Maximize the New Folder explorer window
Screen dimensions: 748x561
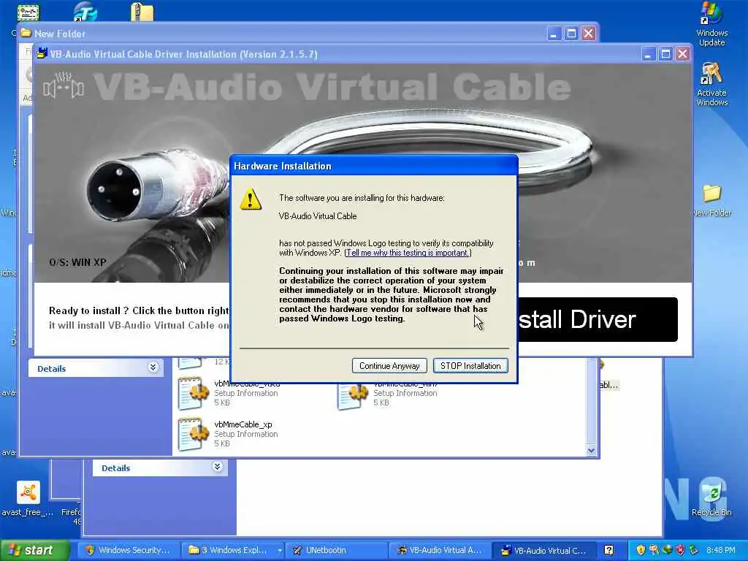click(x=571, y=34)
